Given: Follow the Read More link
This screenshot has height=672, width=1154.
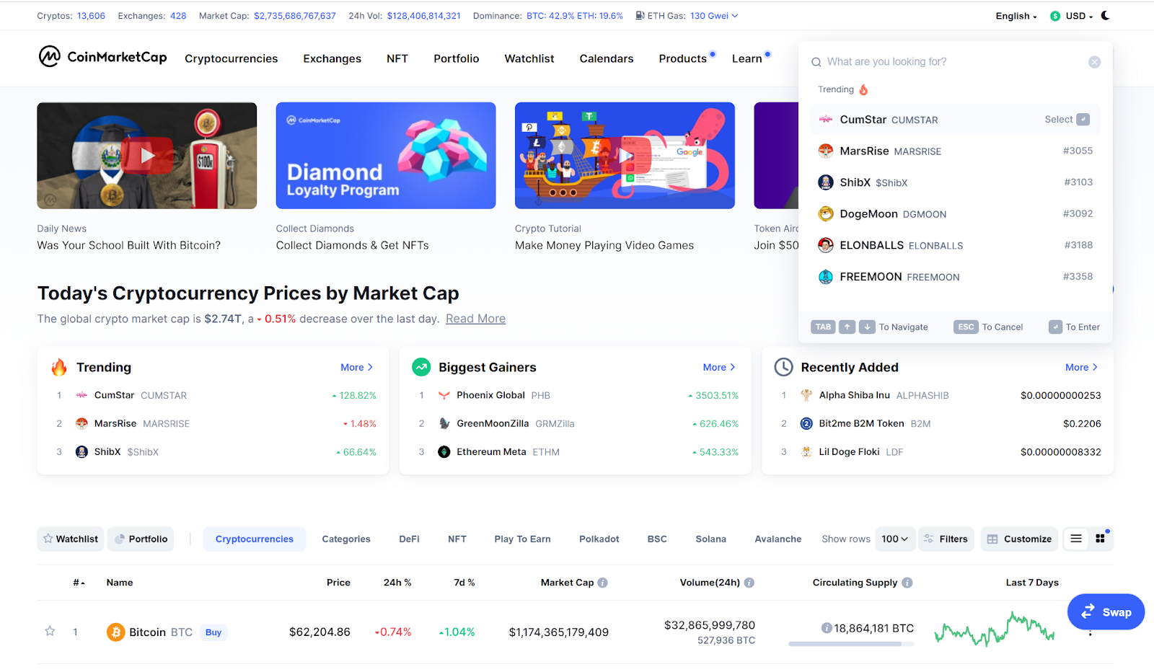Looking at the screenshot, I should [475, 319].
